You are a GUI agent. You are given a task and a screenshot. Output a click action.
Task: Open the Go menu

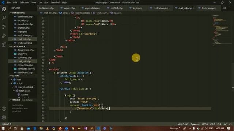tap(40, 3)
